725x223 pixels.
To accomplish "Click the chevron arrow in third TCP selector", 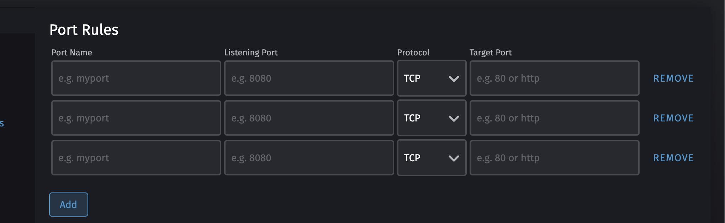I will (x=454, y=158).
